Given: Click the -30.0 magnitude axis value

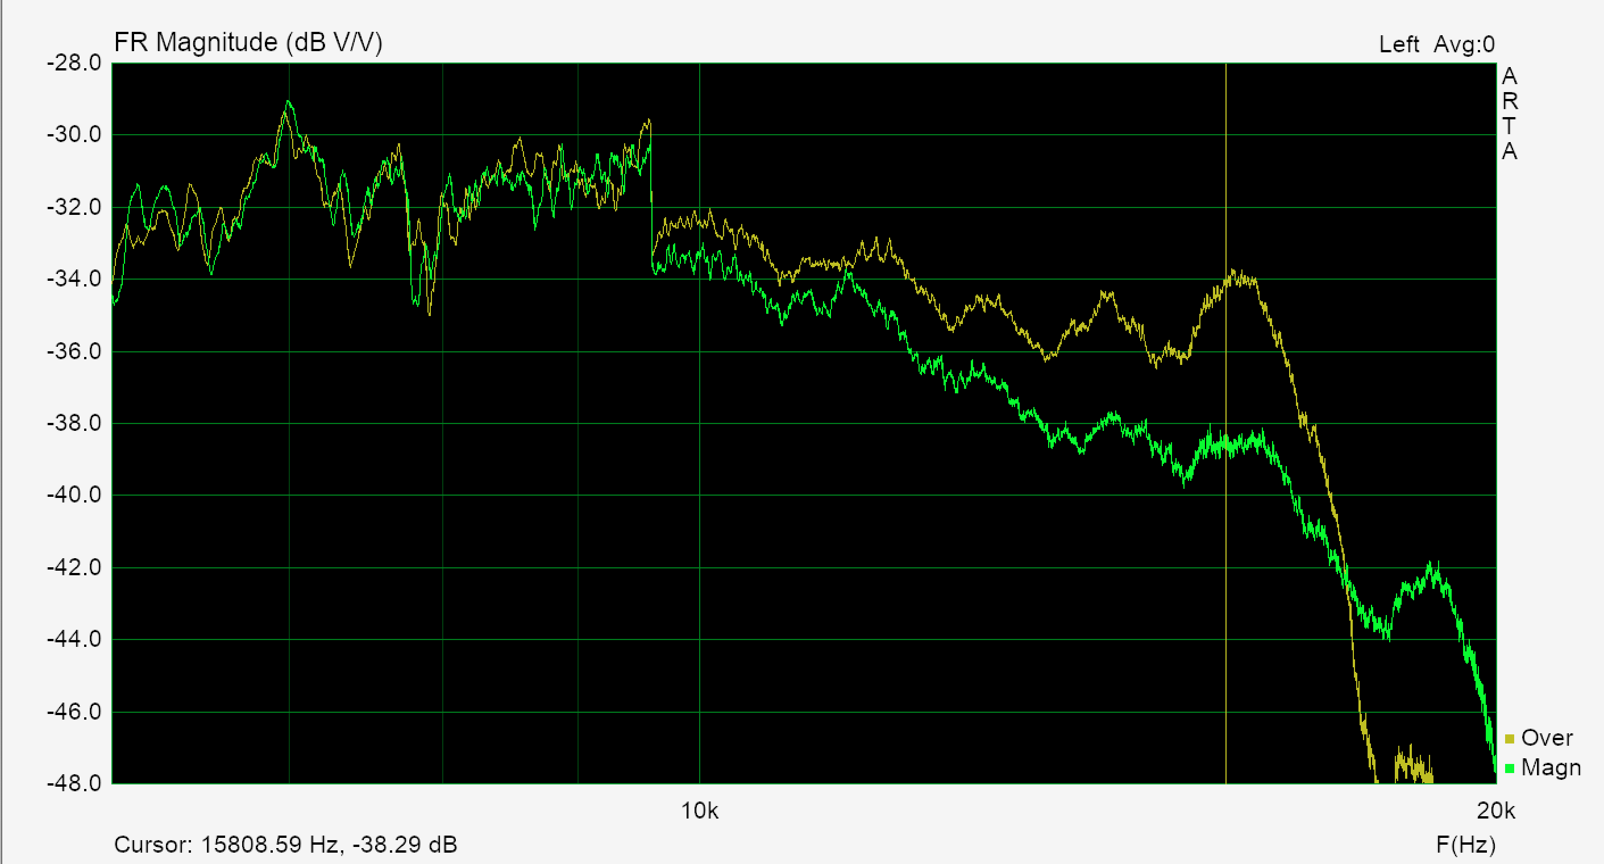Looking at the screenshot, I should [x=73, y=135].
